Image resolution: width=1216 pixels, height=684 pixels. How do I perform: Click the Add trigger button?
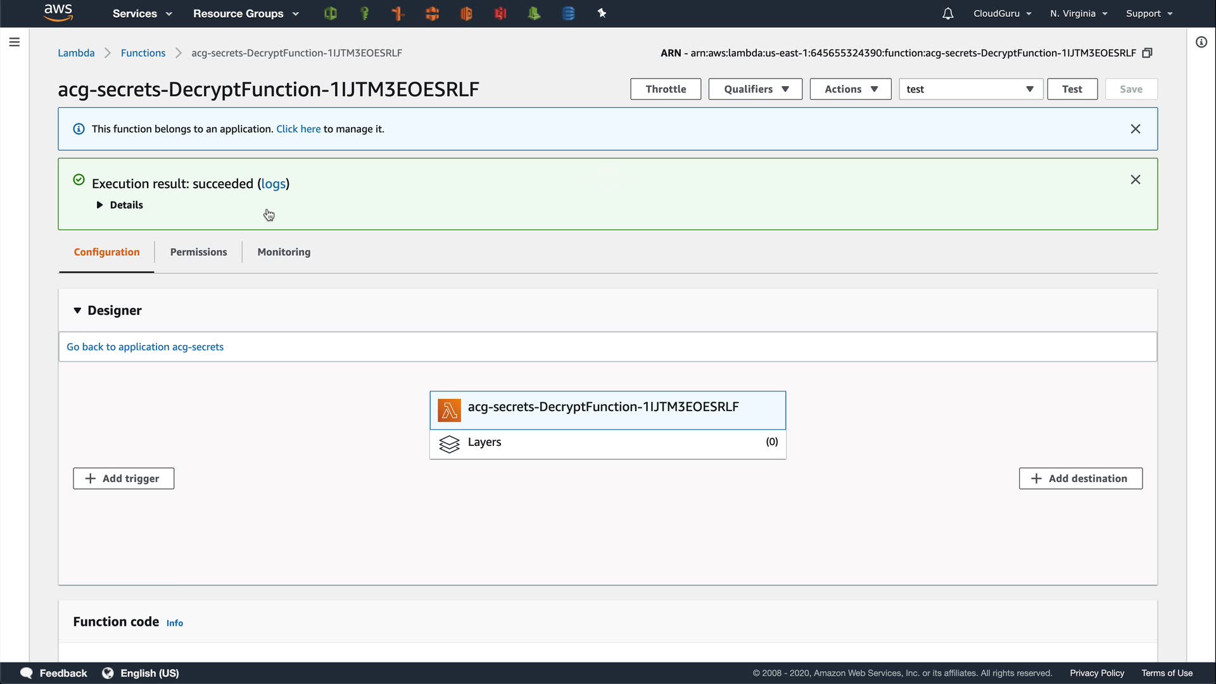point(123,479)
